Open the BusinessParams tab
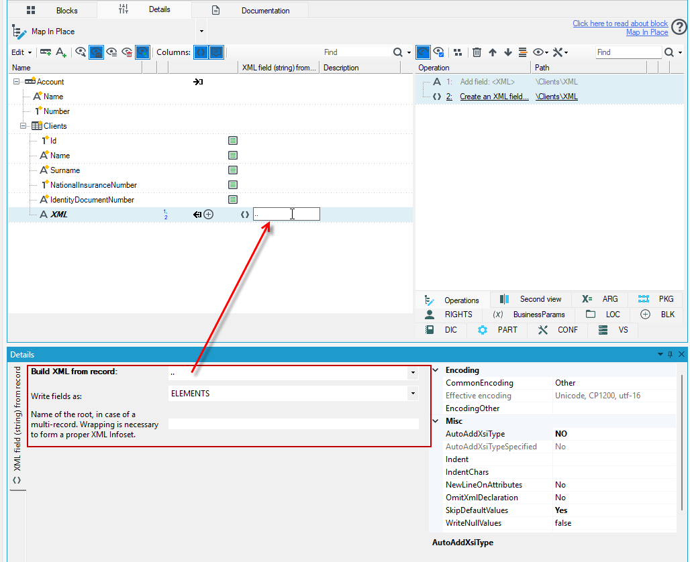The height and width of the screenshot is (562, 690). coord(530,315)
